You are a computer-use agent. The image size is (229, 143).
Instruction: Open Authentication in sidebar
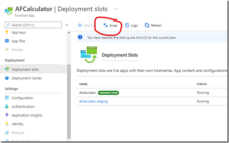coord(23,107)
